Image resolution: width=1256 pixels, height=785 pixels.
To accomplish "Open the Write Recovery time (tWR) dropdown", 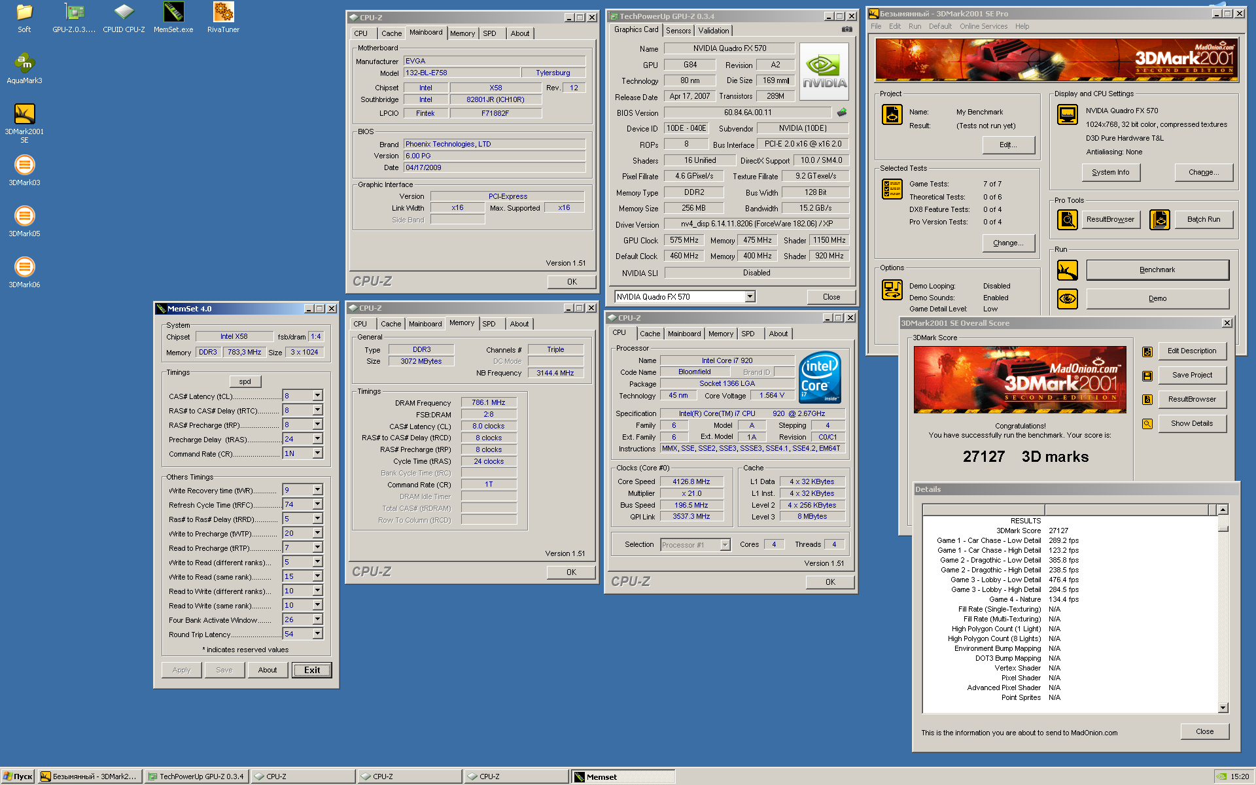I will click(317, 490).
